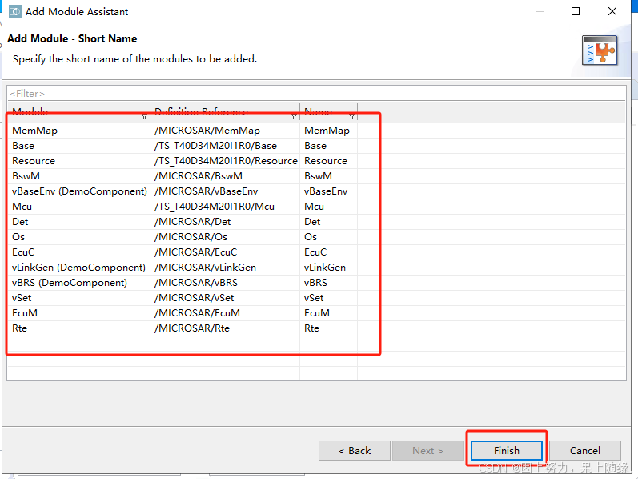Maximize the Add Module Assistant window
Image resolution: width=638 pixels, height=479 pixels.
(x=576, y=11)
